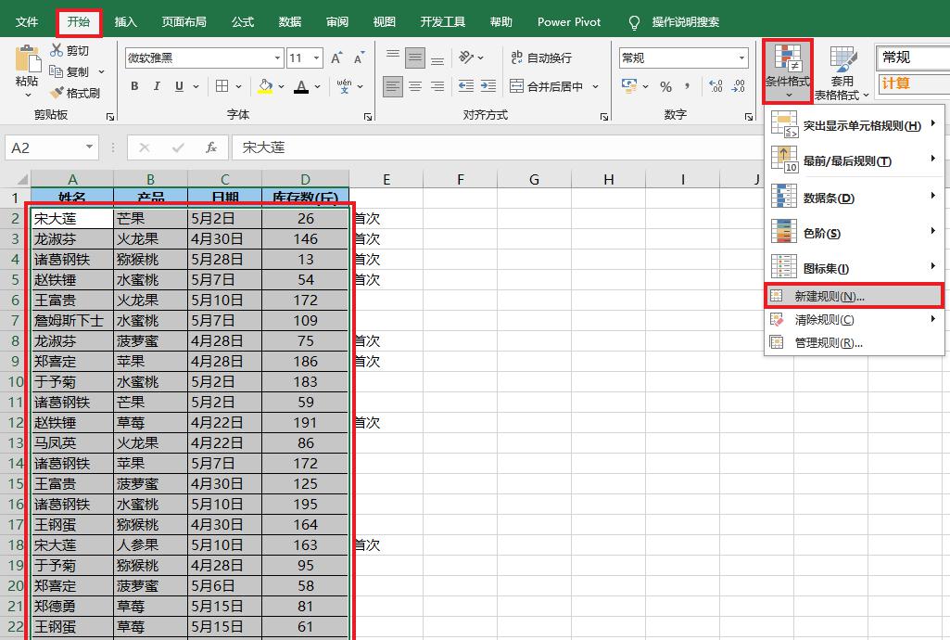Open the 条件格式 conditional formatting button

point(788,71)
